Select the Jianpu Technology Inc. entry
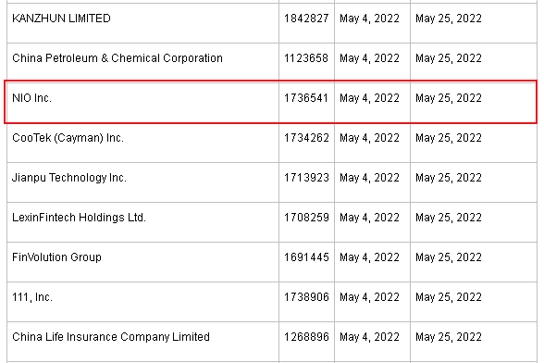Image resolution: width=544 pixels, height=363 pixels. tap(69, 178)
